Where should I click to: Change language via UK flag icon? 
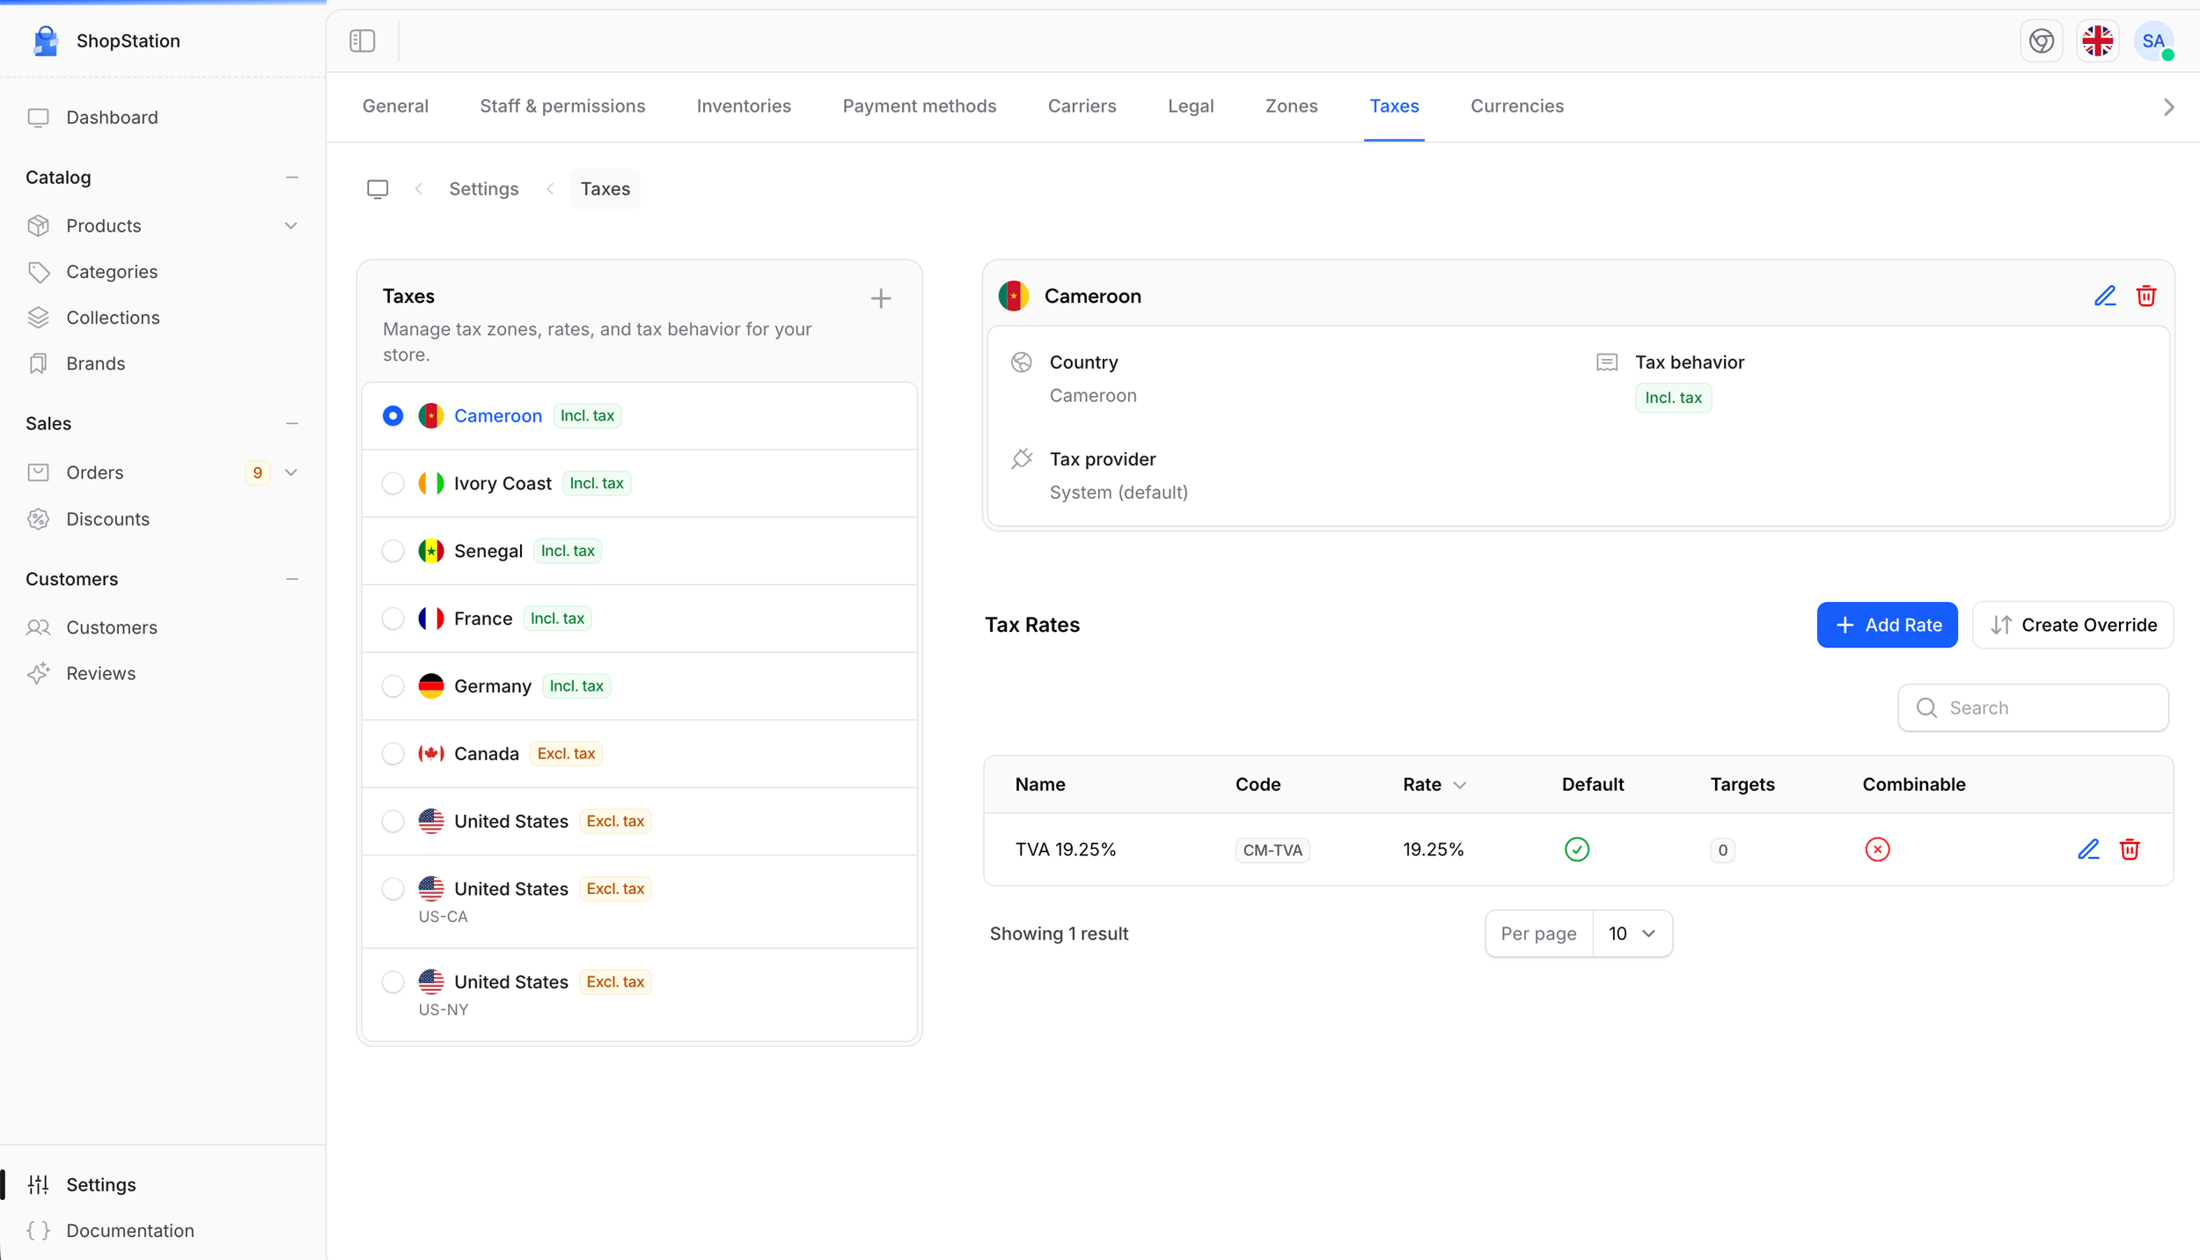click(2098, 40)
